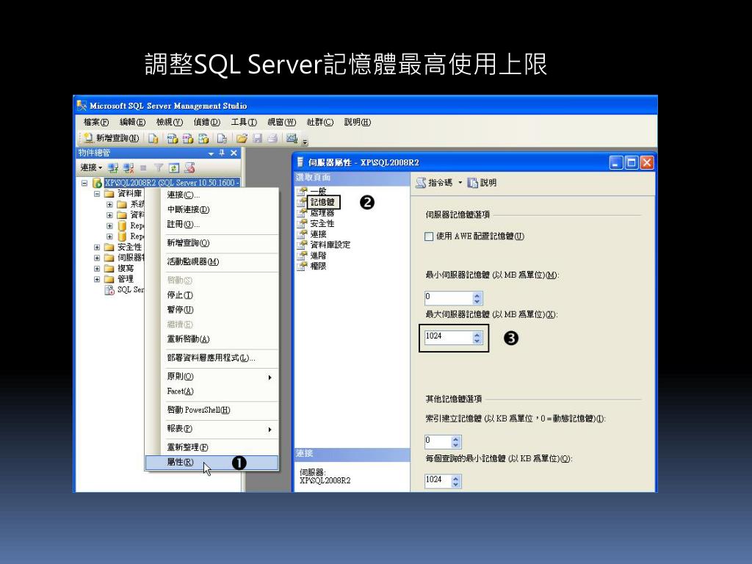752x564 pixels.
Task: Choose Facet(A) in context menu
Action: tap(212, 391)
